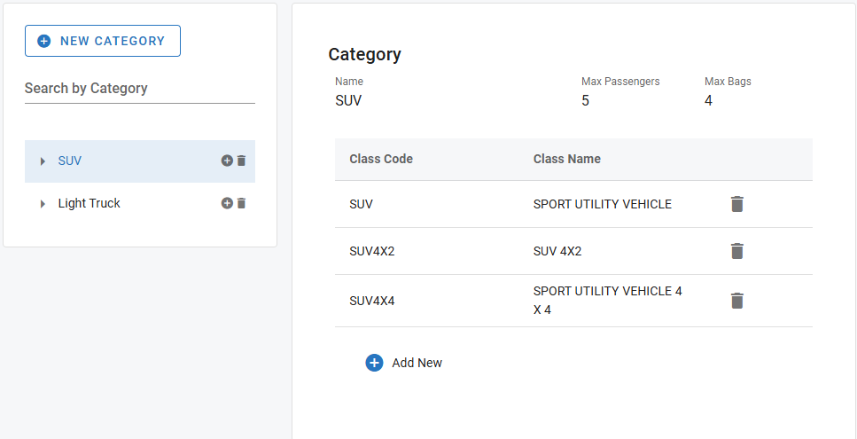Expand the SUV category tree arrow
Screen dimensions: 857x439
point(43,161)
